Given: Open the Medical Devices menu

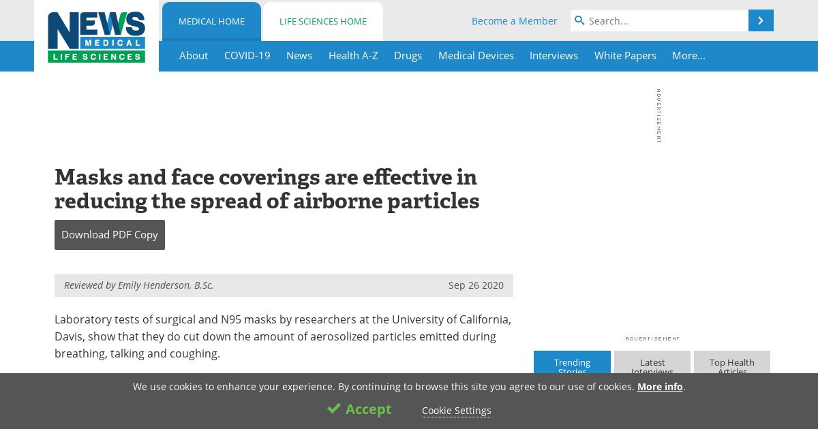Looking at the screenshot, I should click(476, 56).
